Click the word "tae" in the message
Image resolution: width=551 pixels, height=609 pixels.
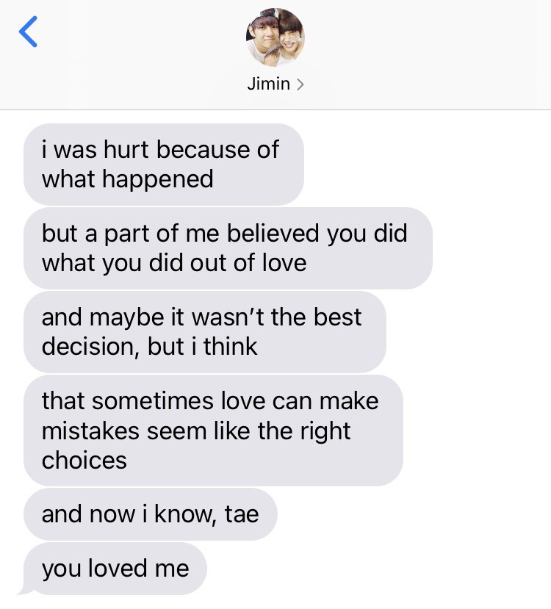click(242, 514)
